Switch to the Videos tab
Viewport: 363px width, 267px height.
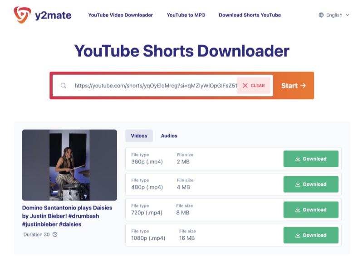pyautogui.click(x=139, y=136)
